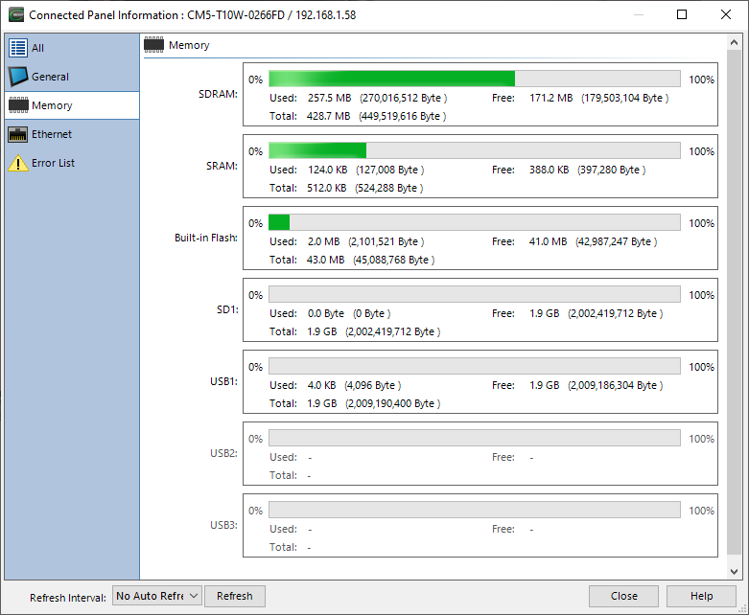Open Help for this dialog

pyautogui.click(x=701, y=596)
